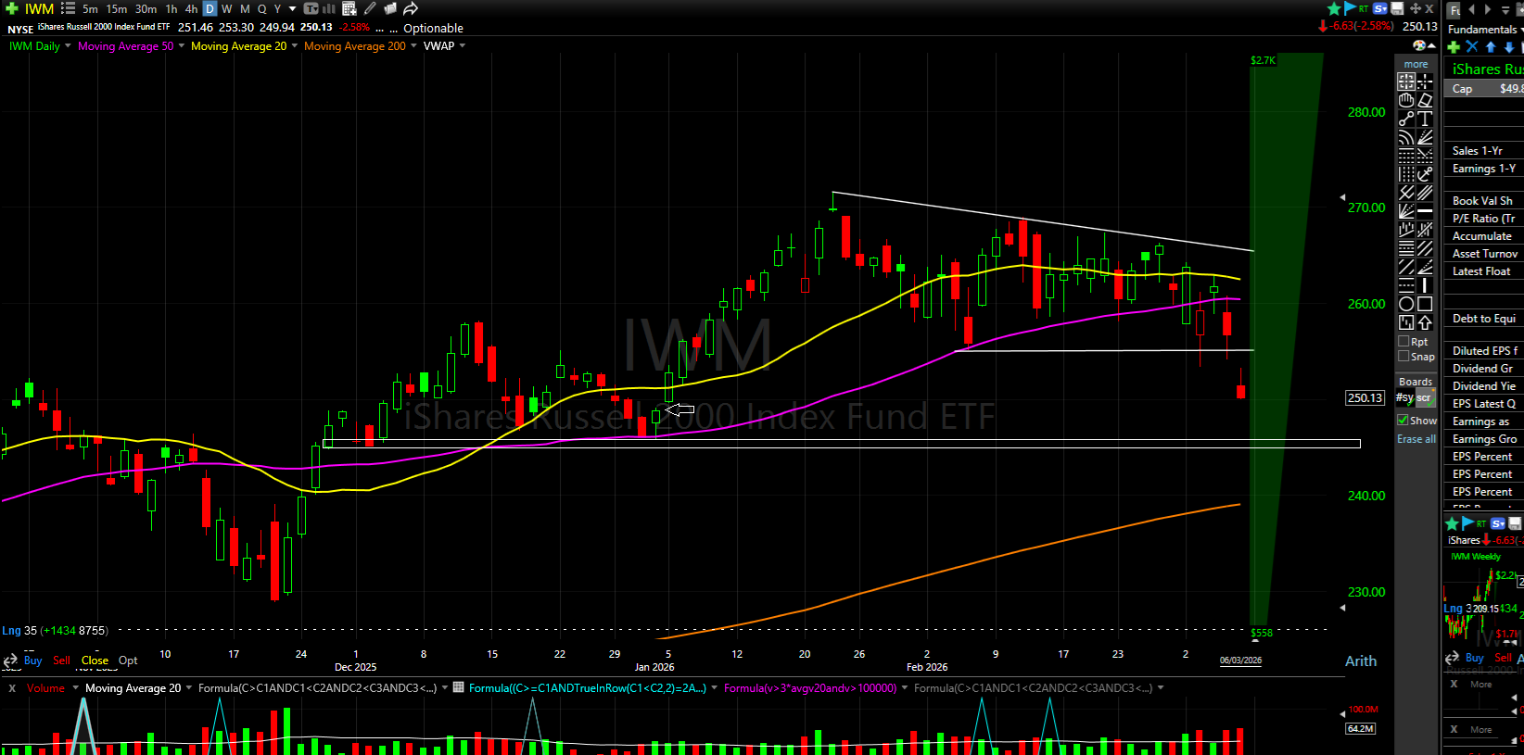Image resolution: width=1524 pixels, height=755 pixels.
Task: Click Erase all drawings link
Action: click(1416, 439)
